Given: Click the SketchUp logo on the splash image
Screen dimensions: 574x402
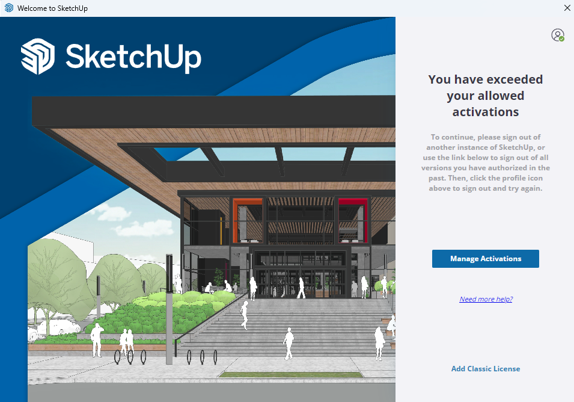Looking at the screenshot, I should (111, 57).
